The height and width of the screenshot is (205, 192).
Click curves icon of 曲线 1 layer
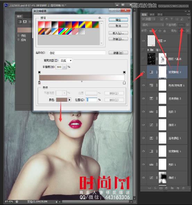pyautogui.click(x=151, y=178)
